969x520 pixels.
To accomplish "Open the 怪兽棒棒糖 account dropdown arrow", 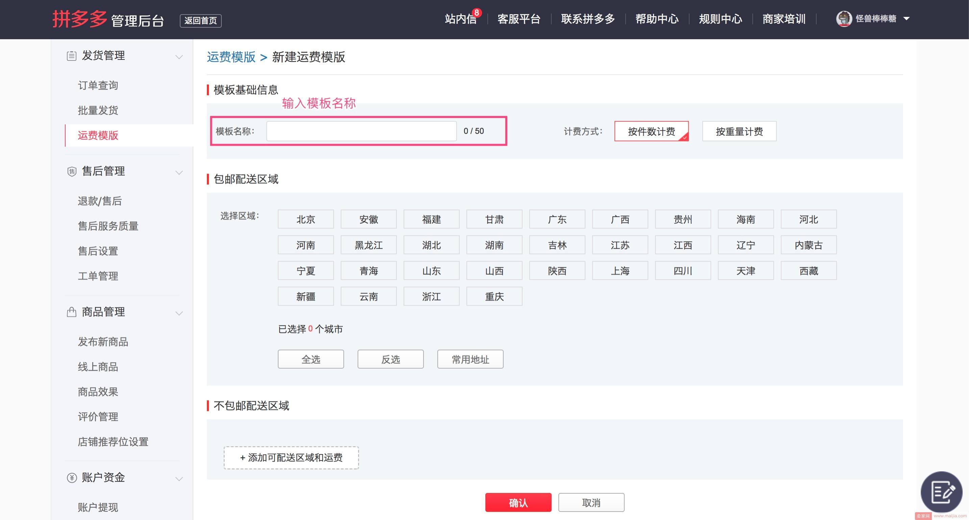I will [906, 19].
